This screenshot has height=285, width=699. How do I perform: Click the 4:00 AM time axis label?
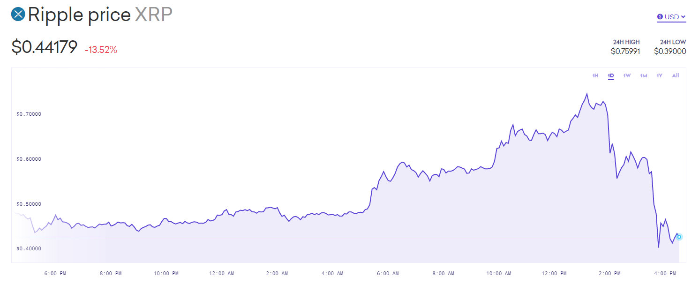333,273
